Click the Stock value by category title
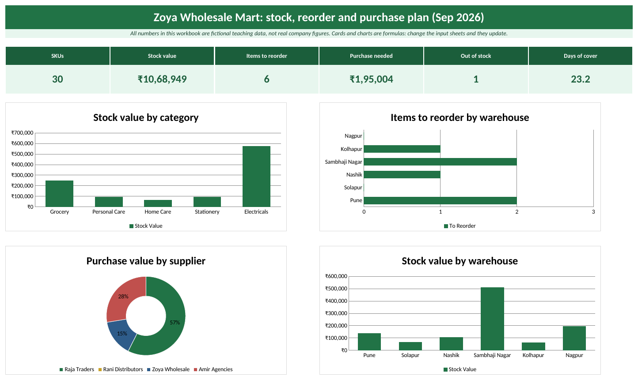Screen dimensions: 638x380 pyautogui.click(x=146, y=117)
